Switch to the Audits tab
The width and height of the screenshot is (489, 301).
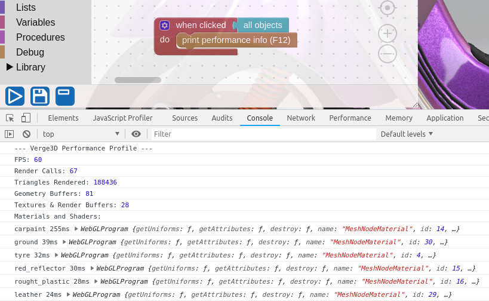coord(222,118)
